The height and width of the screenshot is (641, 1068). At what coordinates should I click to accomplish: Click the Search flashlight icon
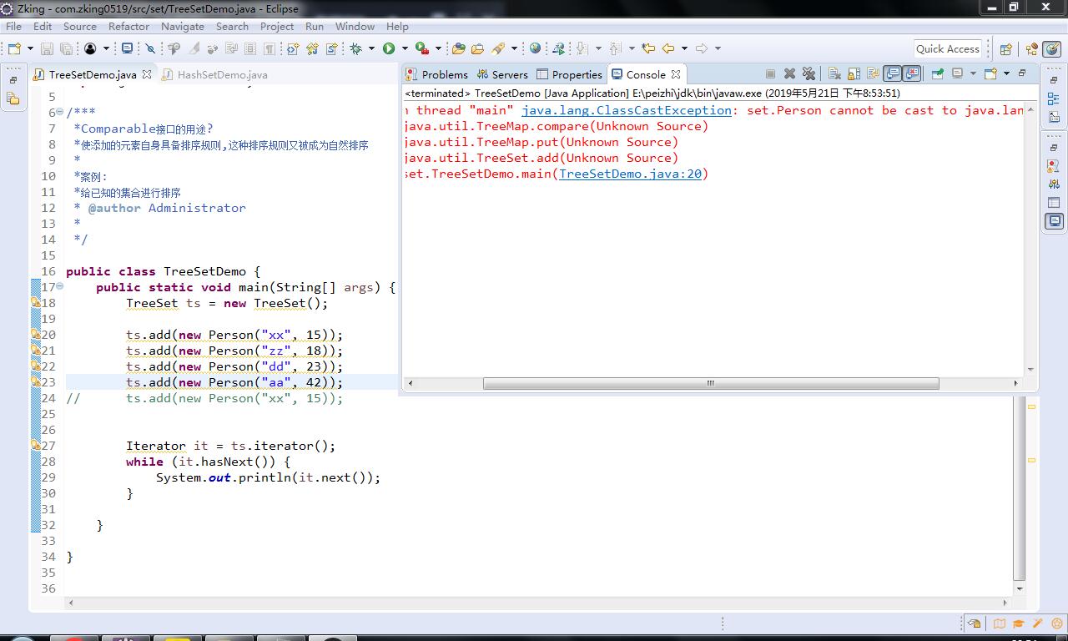click(498, 48)
